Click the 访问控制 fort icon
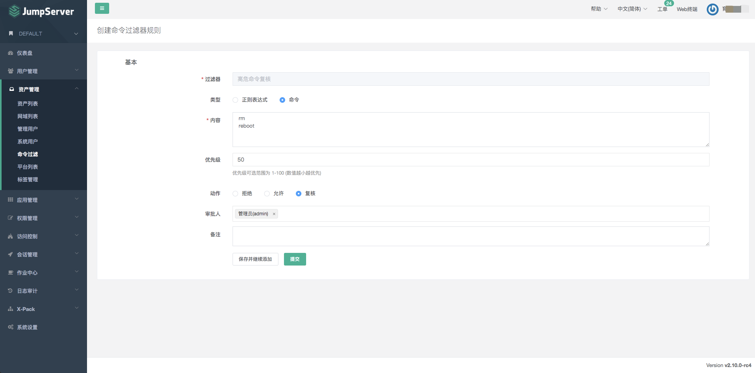 pos(11,236)
